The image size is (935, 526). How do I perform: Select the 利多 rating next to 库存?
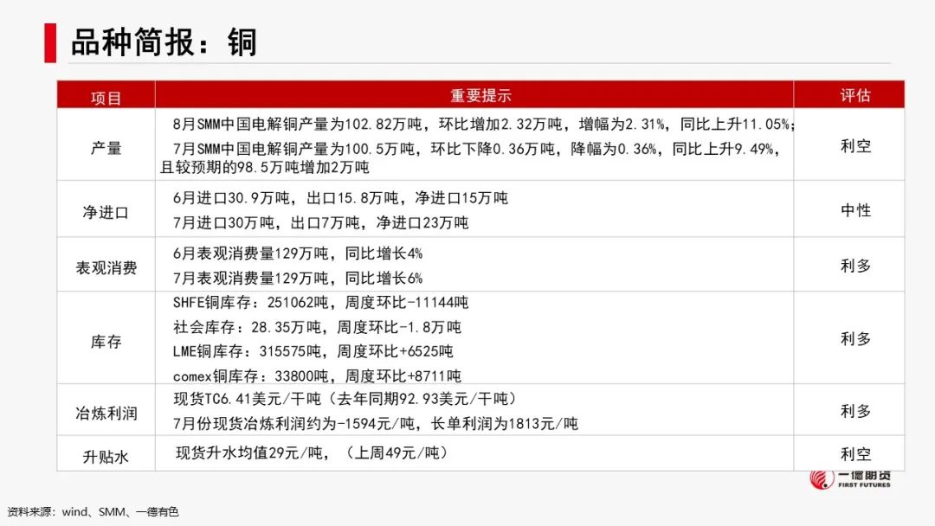[x=856, y=339]
